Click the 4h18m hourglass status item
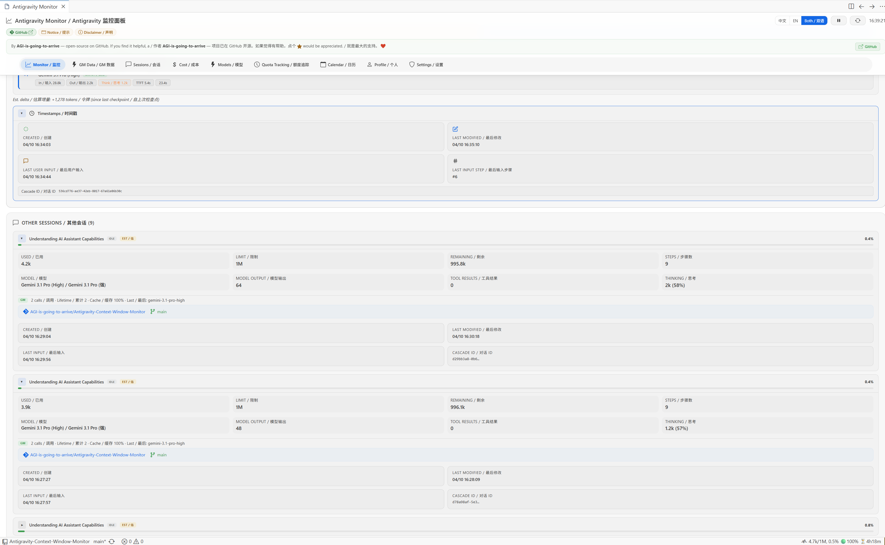Viewport: 885px width, 545px height. point(871,541)
